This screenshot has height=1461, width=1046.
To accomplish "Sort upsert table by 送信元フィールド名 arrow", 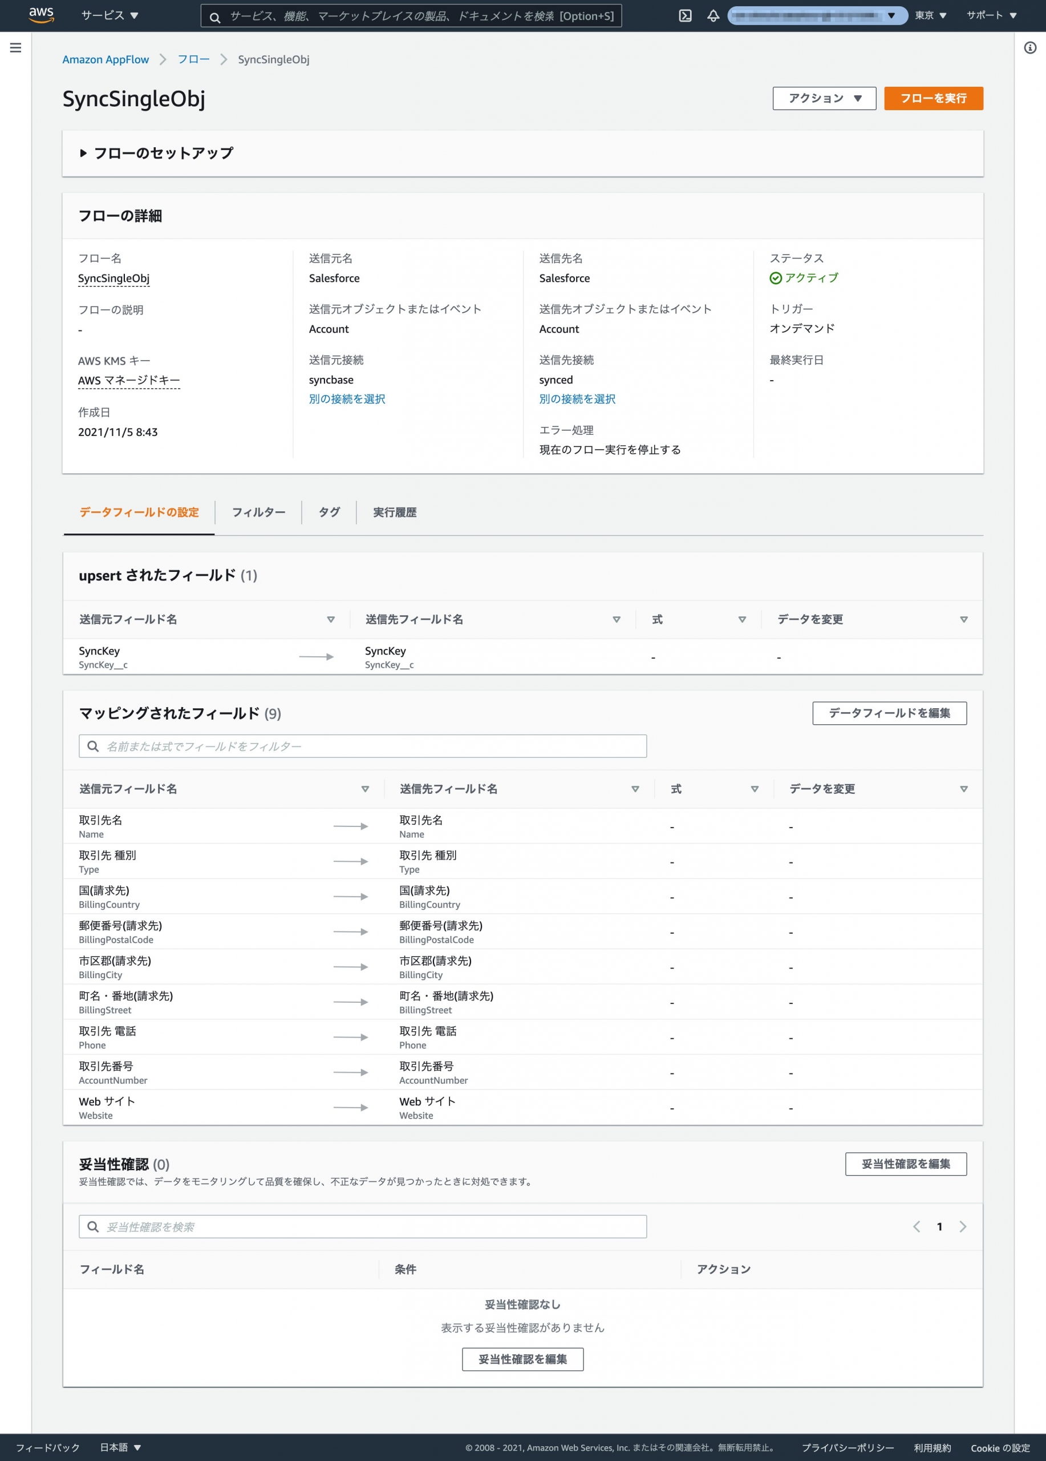I will click(x=331, y=619).
